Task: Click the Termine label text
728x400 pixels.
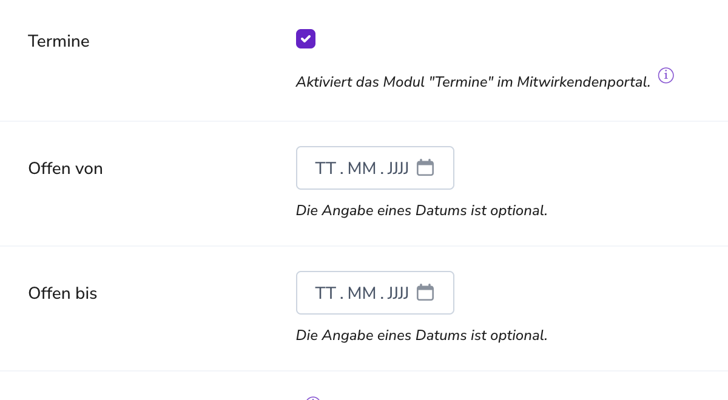Action: [59, 41]
